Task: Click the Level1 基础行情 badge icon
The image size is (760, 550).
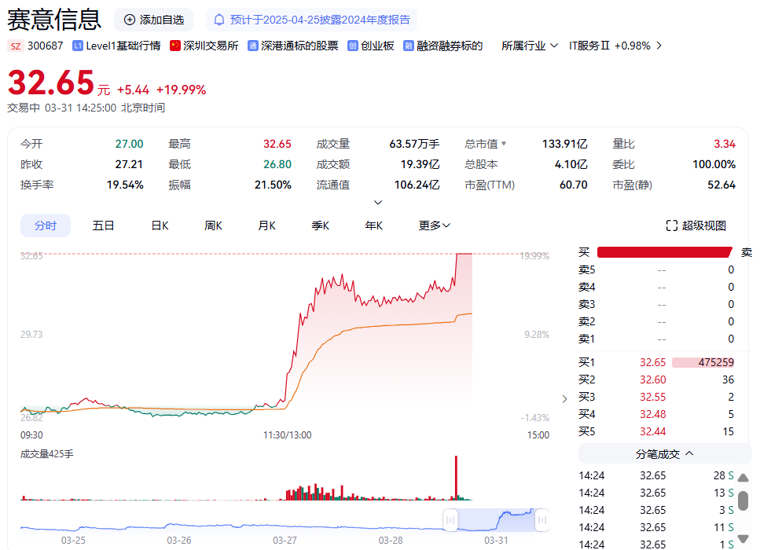Action: coord(77,46)
